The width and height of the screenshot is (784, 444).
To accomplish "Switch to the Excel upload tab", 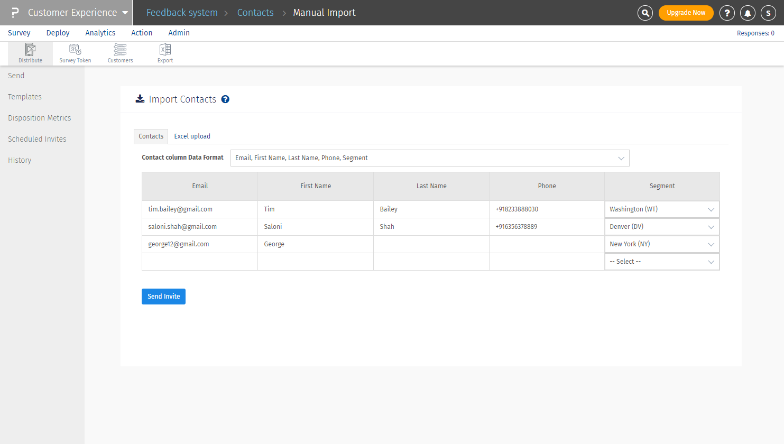I will coord(192,136).
